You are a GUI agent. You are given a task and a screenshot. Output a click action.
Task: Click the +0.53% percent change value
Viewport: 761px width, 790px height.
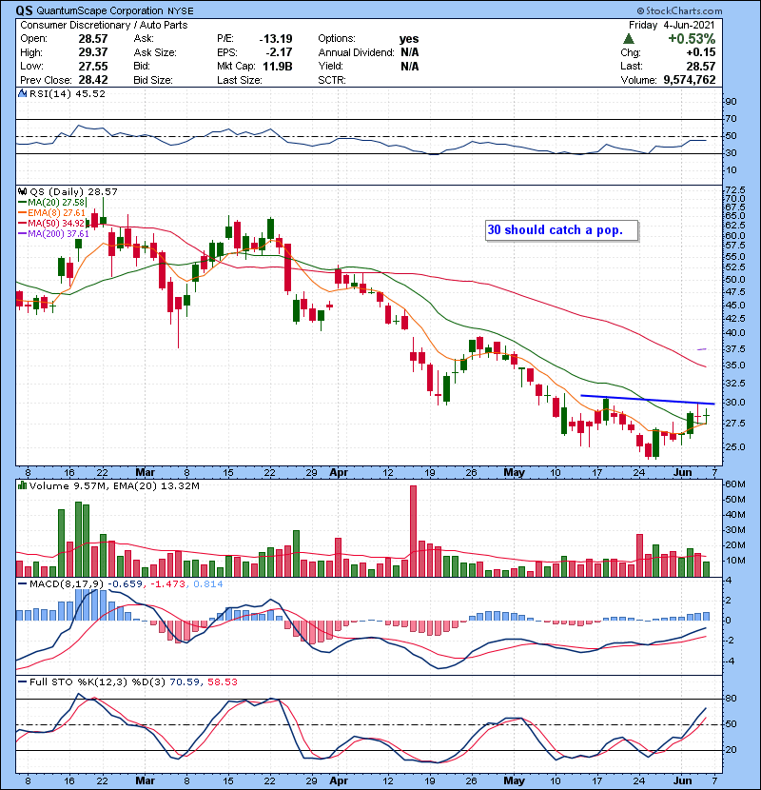point(692,39)
